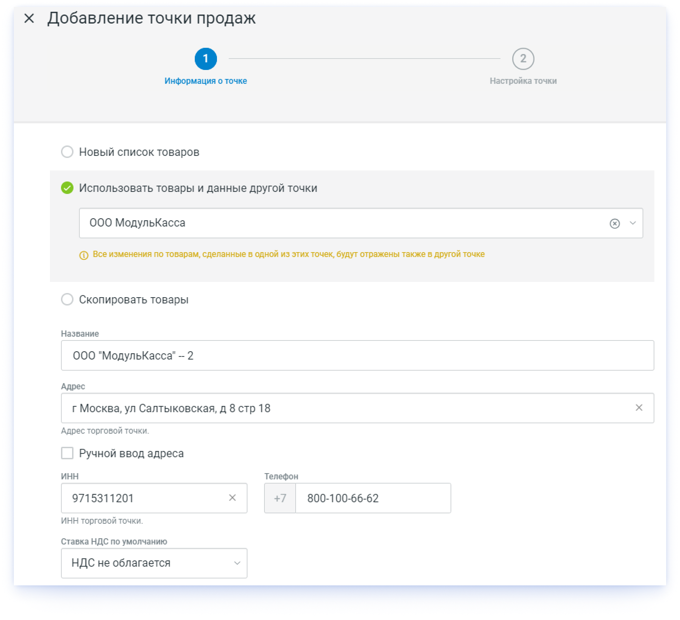Image resolution: width=680 pixels, height=620 pixels.
Task: Click into the Название input field
Action: point(357,355)
